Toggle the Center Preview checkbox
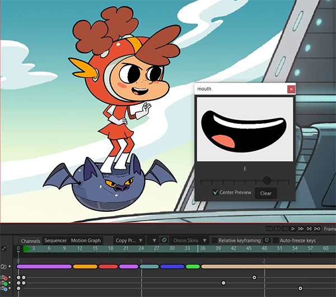Screen dimensions: 336x297 click(x=216, y=192)
